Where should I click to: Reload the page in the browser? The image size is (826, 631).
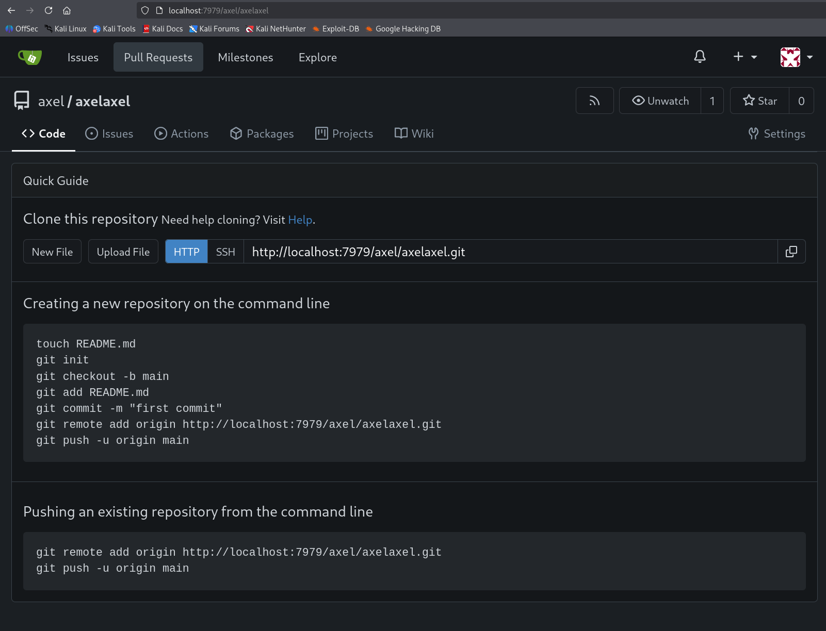(x=48, y=10)
